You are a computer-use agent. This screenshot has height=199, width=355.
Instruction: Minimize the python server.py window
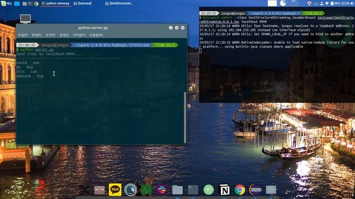coord(171,28)
